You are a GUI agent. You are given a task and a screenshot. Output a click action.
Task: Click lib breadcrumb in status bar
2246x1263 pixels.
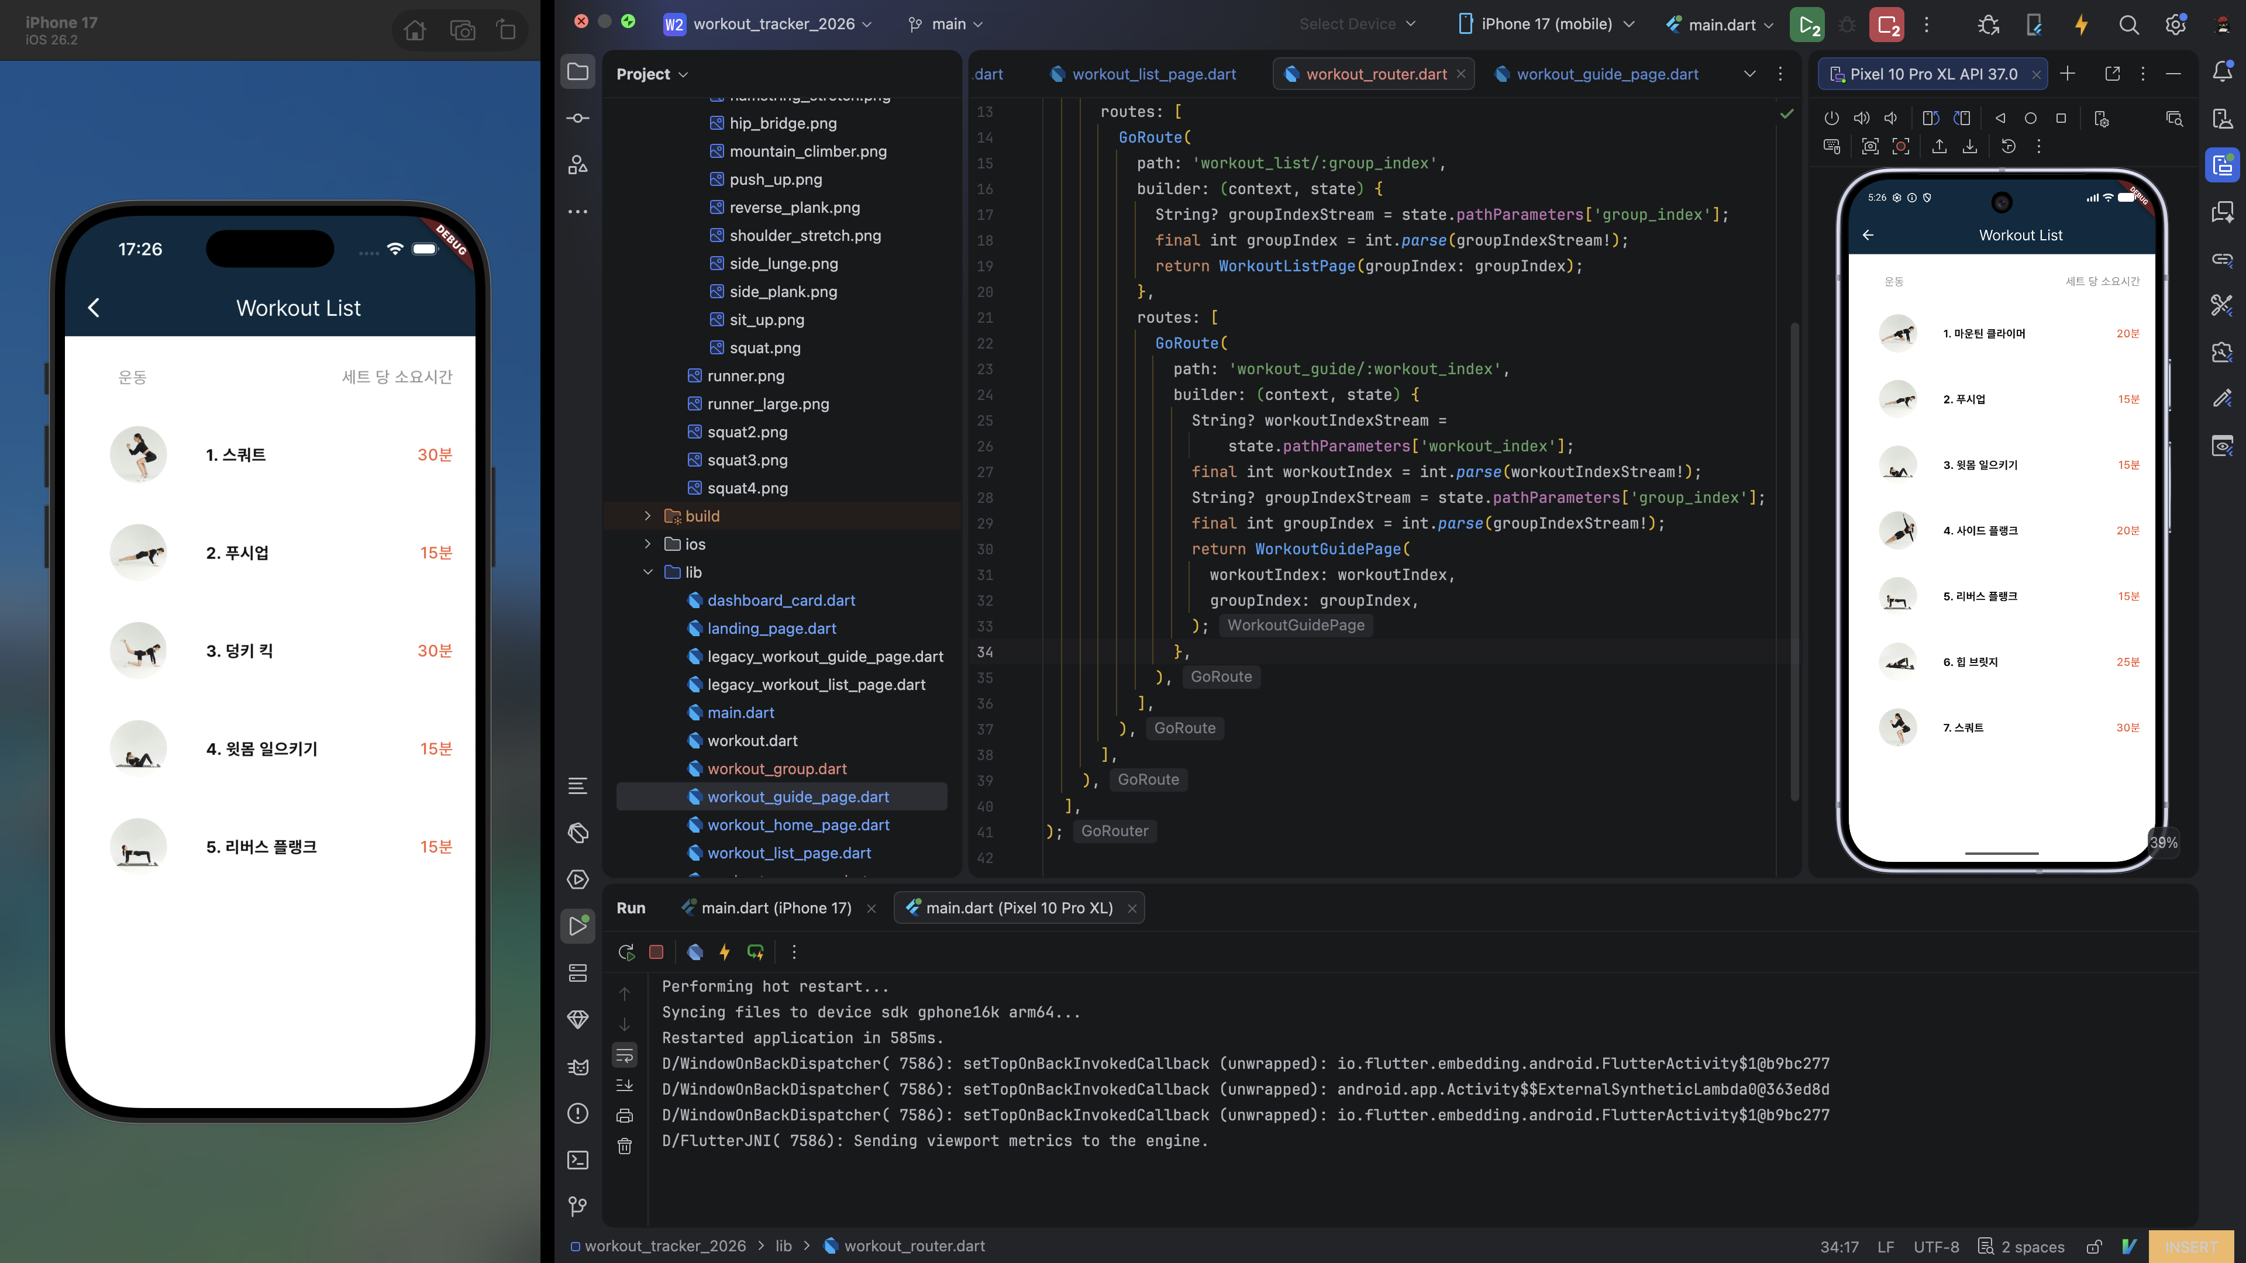[x=784, y=1247]
